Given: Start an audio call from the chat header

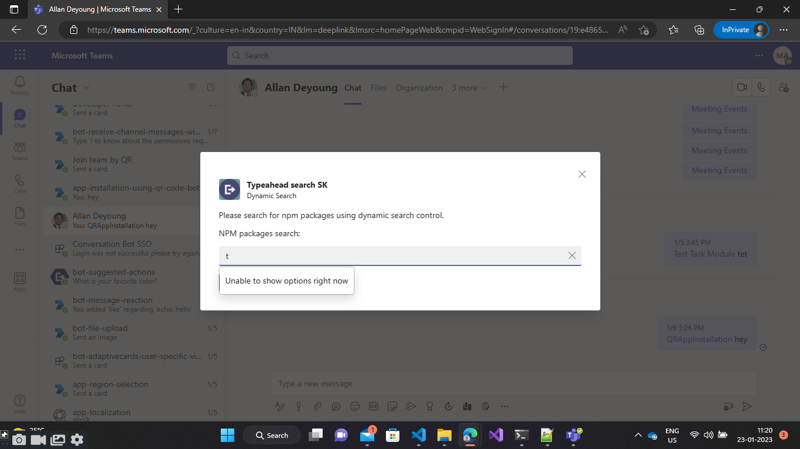Looking at the screenshot, I should point(762,87).
